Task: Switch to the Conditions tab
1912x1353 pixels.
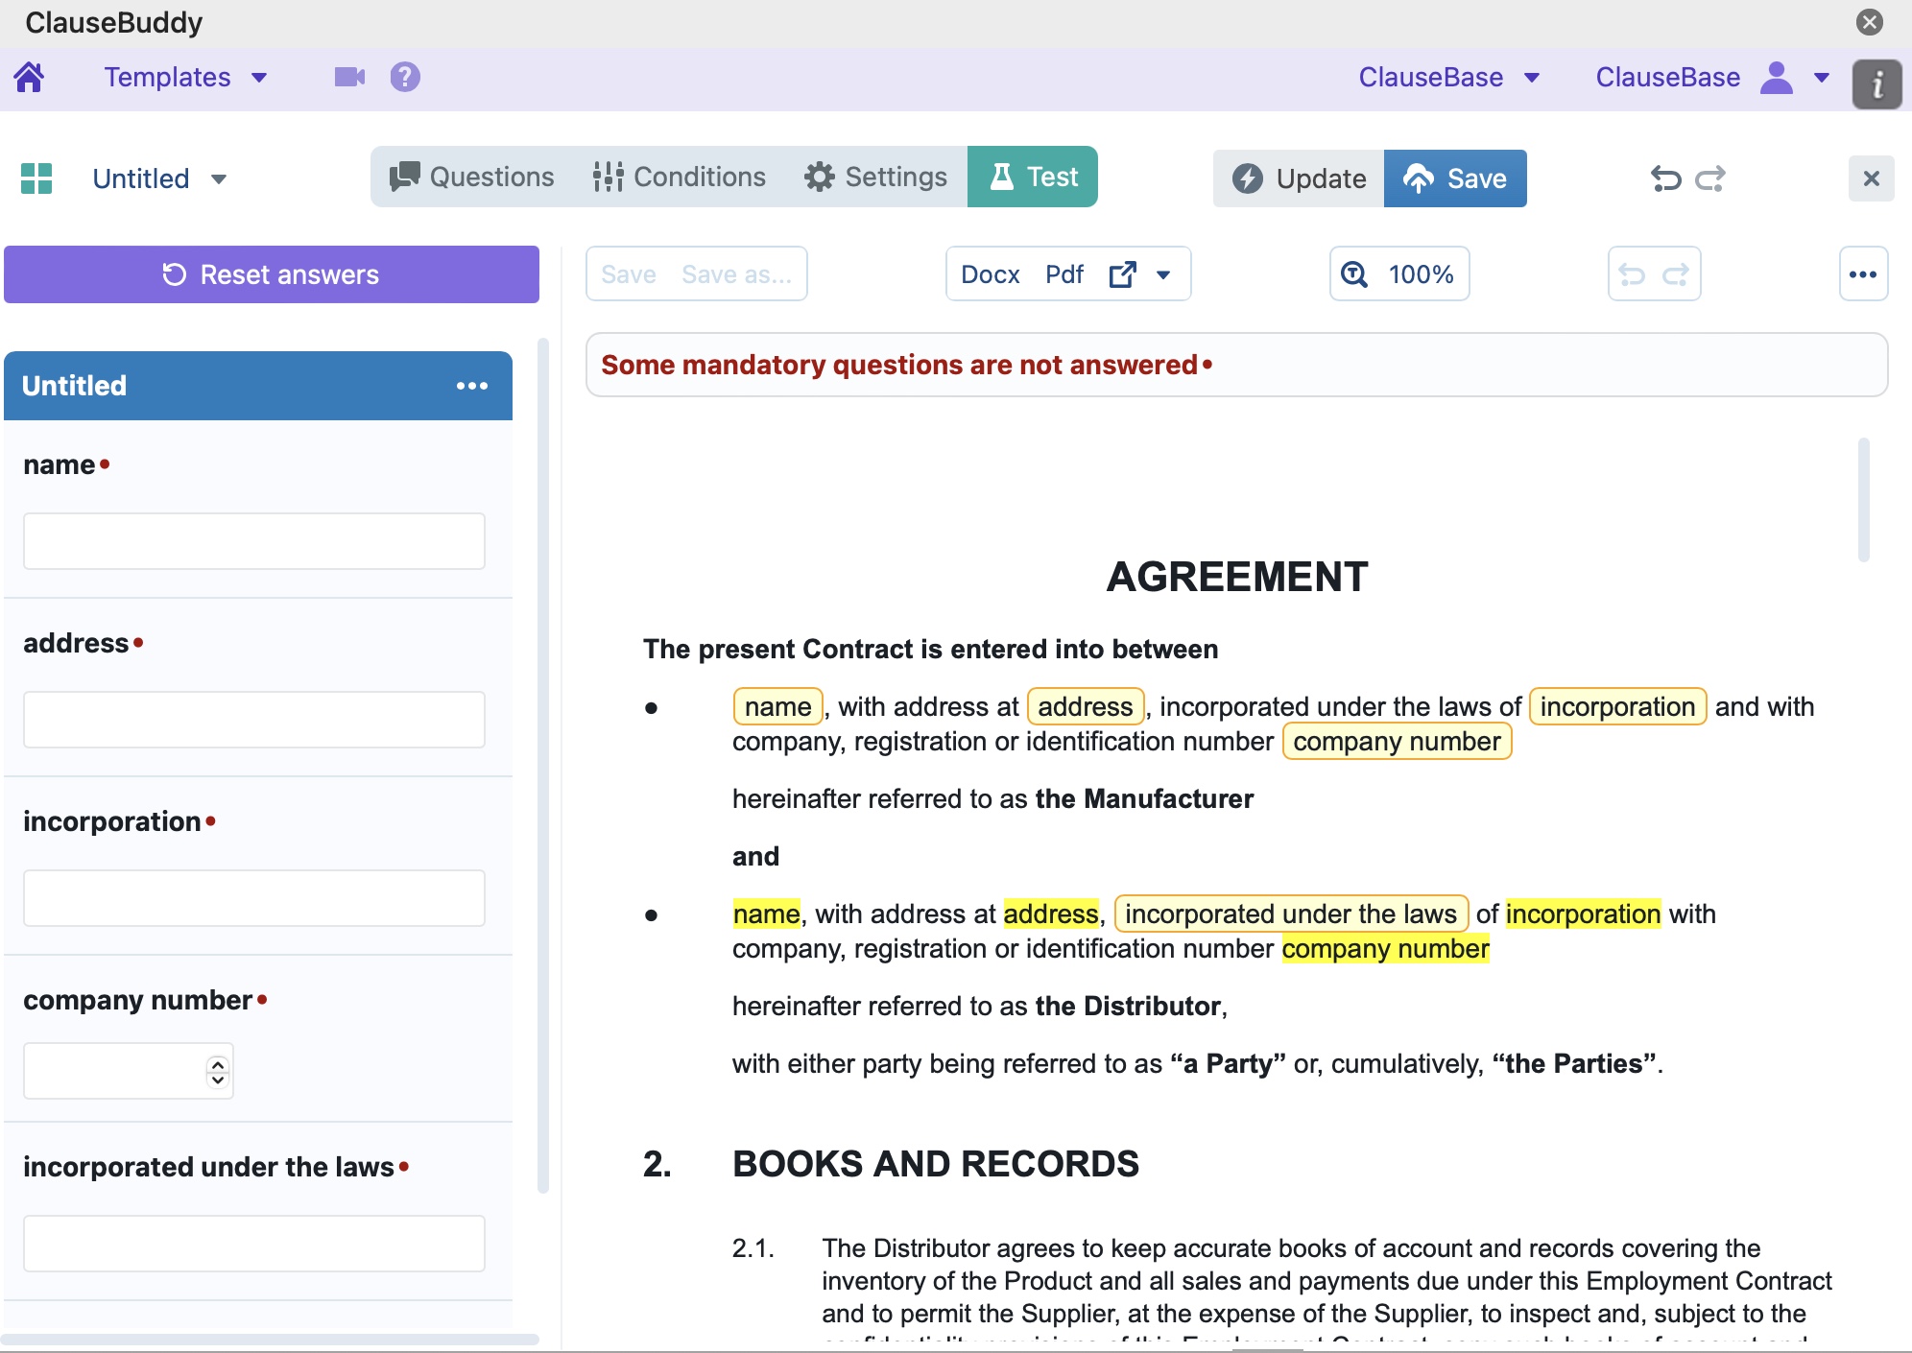Action: (x=681, y=177)
